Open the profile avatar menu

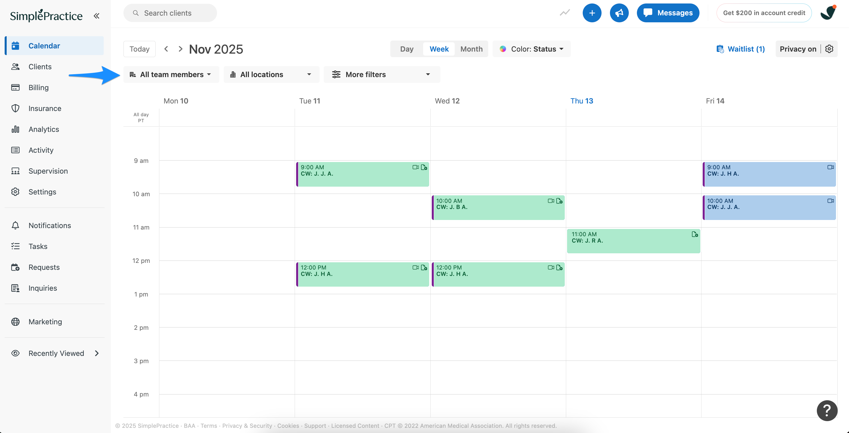[828, 13]
